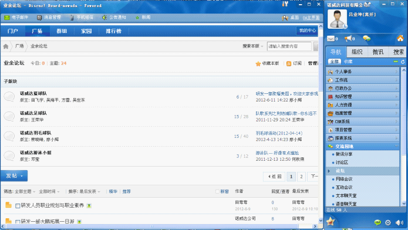Switch side panel to 搜索 tab
The width and height of the screenshot is (408, 230).
pyautogui.click(x=398, y=52)
